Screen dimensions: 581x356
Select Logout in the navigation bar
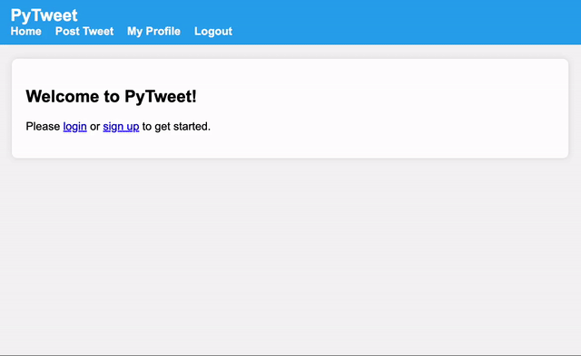click(x=213, y=32)
